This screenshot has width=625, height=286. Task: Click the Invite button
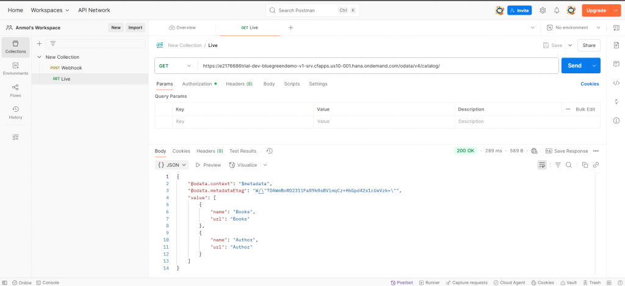pos(519,10)
